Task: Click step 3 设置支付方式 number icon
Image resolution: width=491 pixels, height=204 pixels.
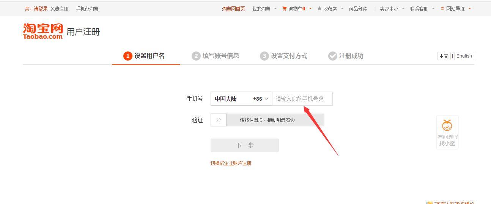Action: [x=264, y=56]
